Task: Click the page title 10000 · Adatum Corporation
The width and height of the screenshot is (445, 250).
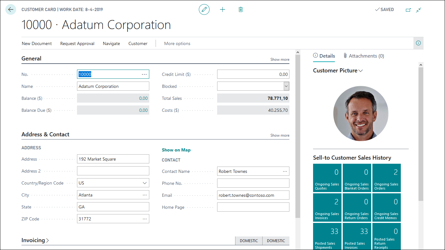Action: [96, 25]
